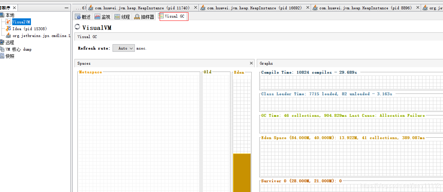
Task: Open the 抽样器 sampler tab
Action: [144, 17]
